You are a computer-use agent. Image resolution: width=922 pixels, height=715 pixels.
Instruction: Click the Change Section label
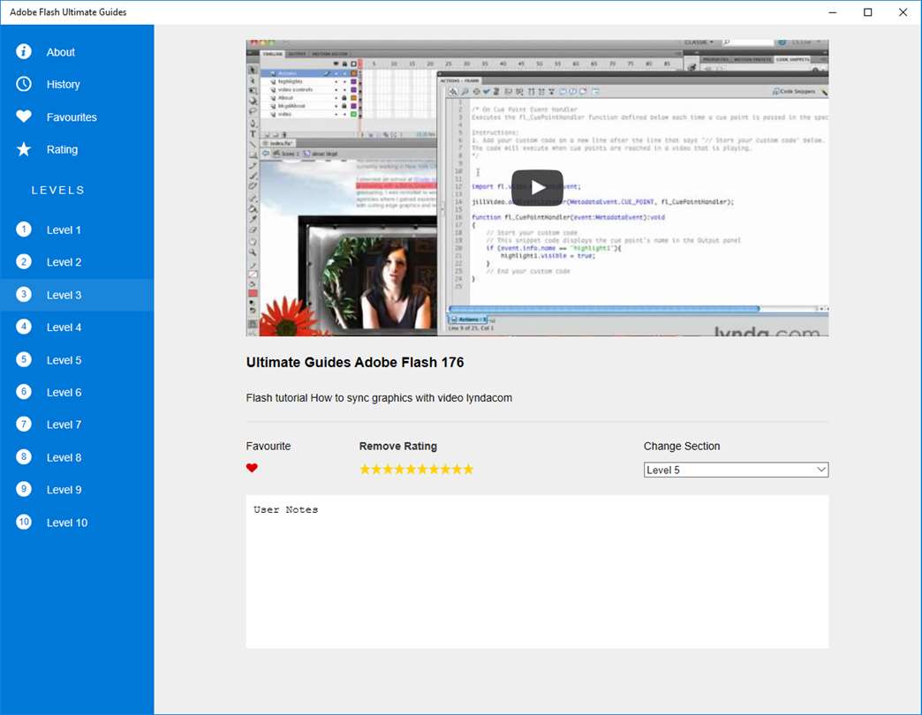(x=682, y=447)
